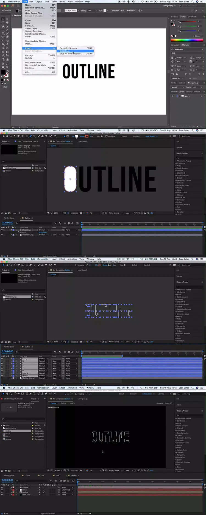Screen dimensions: 206x515
Task: Toggle visibility of Inner O layer
Action: click(2, 373)
